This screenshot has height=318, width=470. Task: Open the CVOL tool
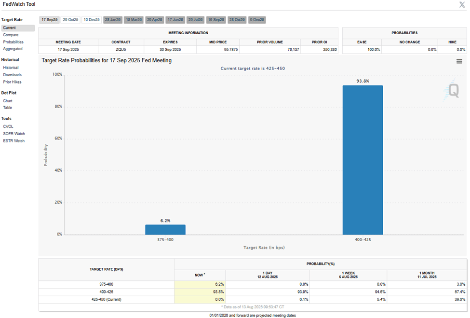8,126
